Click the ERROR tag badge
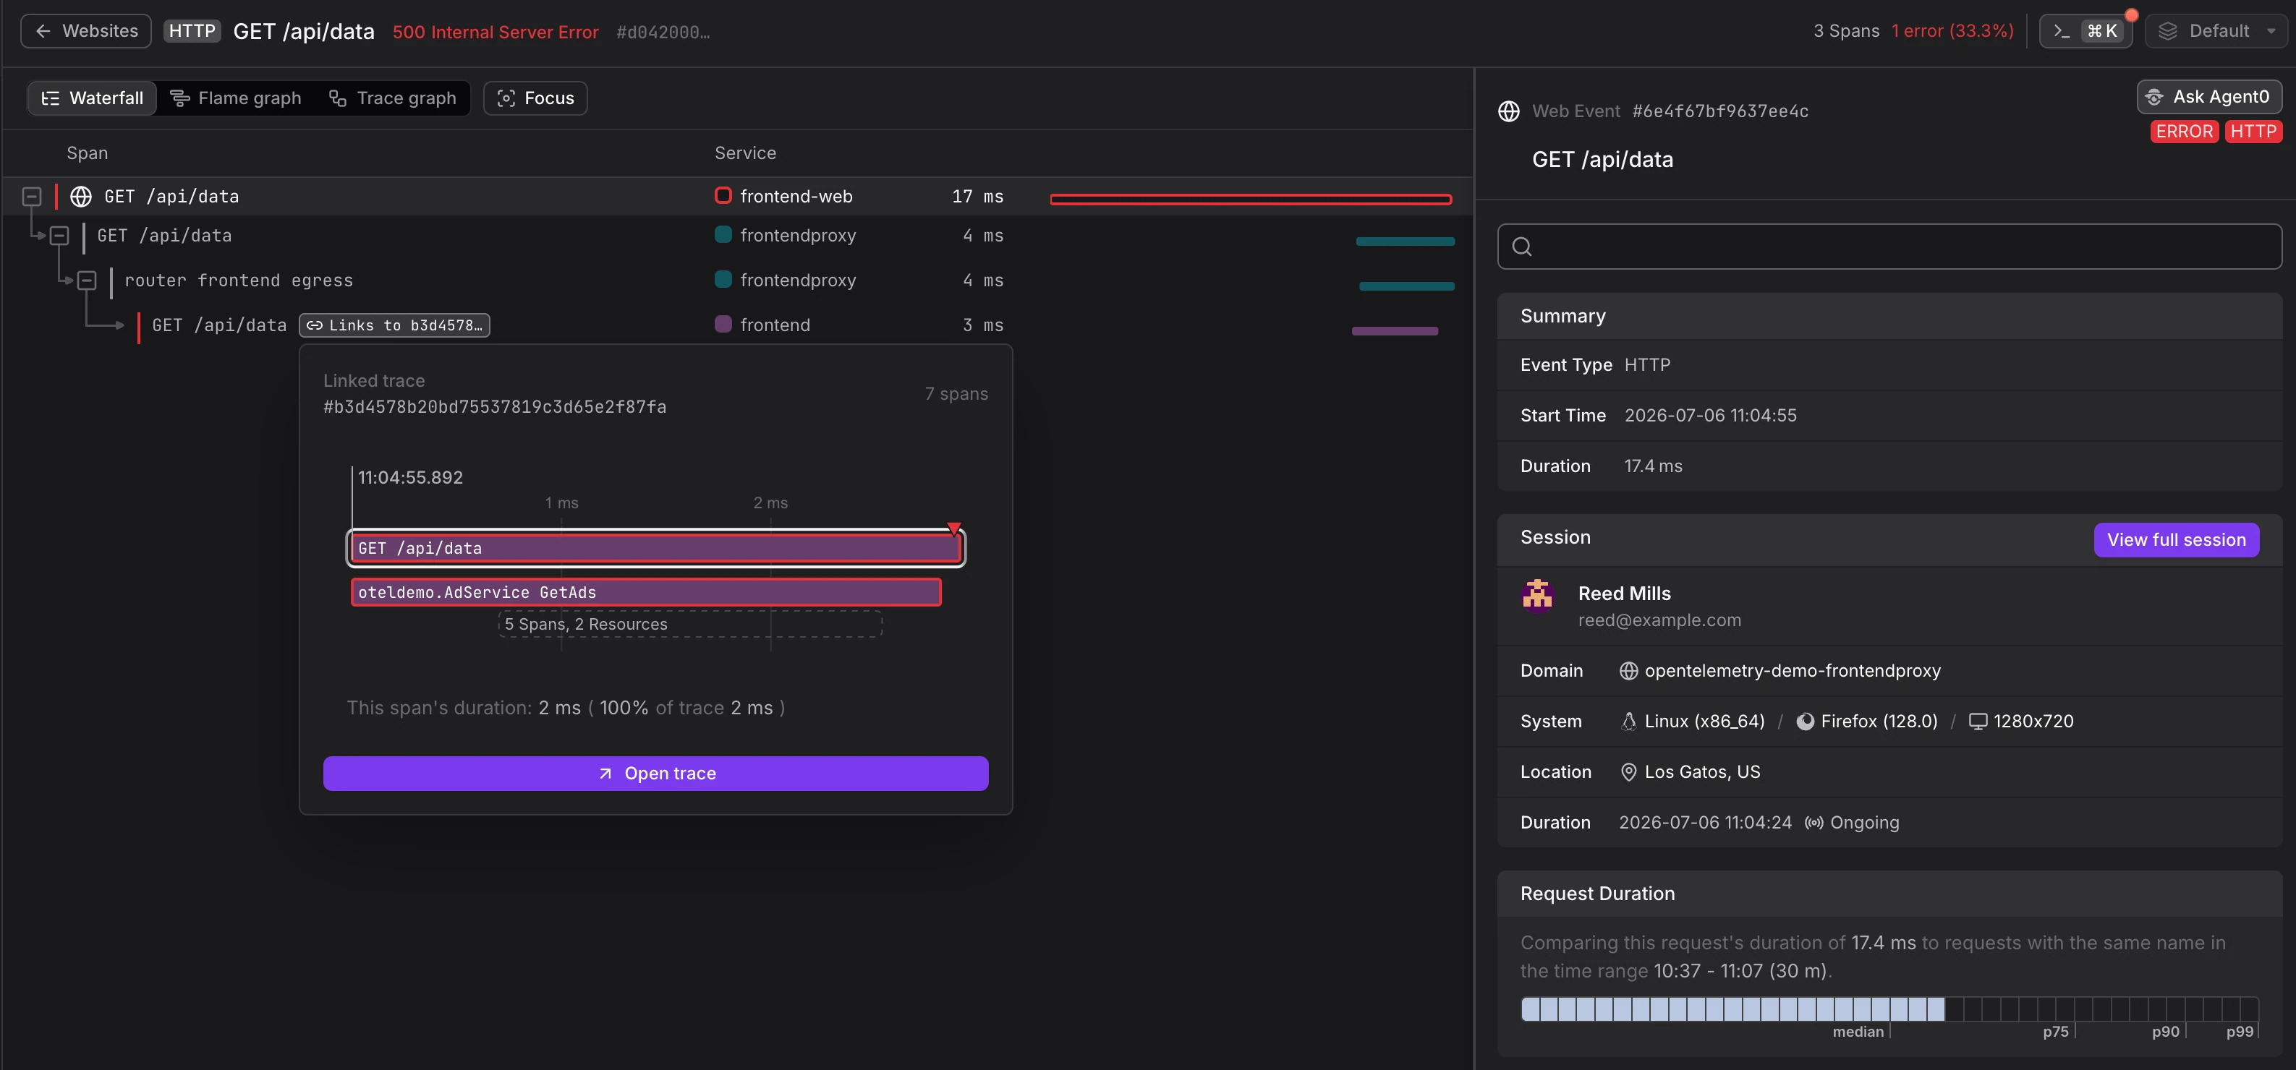 [x=2184, y=132]
